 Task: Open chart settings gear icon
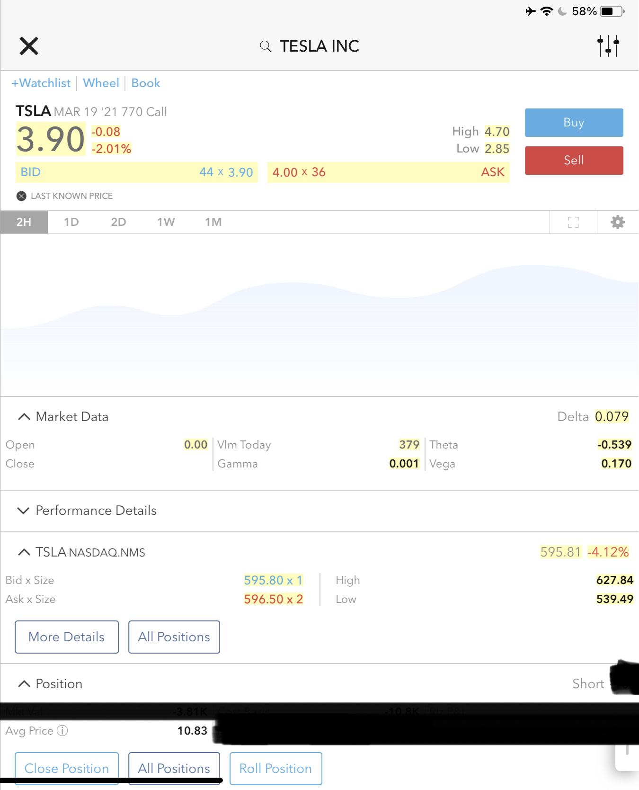[x=618, y=222]
